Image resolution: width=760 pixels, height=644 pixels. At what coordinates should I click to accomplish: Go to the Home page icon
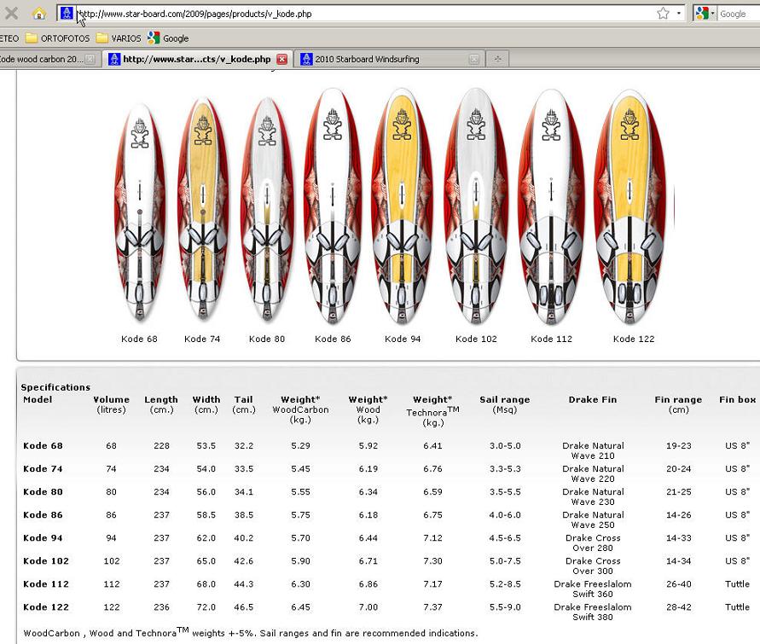pos(38,14)
